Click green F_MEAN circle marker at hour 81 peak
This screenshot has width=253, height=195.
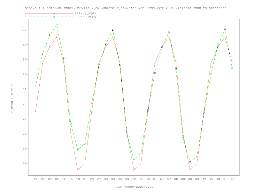tap(225, 29)
